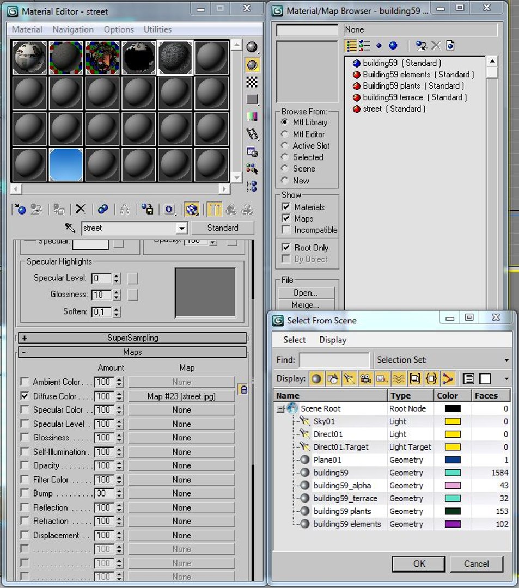Toggle Show Map in Viewport cube icon
Screen dimensions: 519x588
pyautogui.click(x=192, y=209)
